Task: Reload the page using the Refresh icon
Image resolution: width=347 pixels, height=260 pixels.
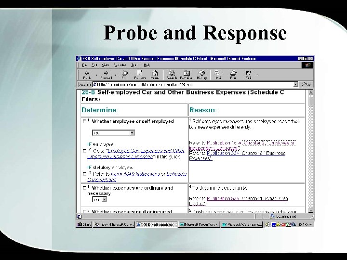Action: tap(140, 75)
